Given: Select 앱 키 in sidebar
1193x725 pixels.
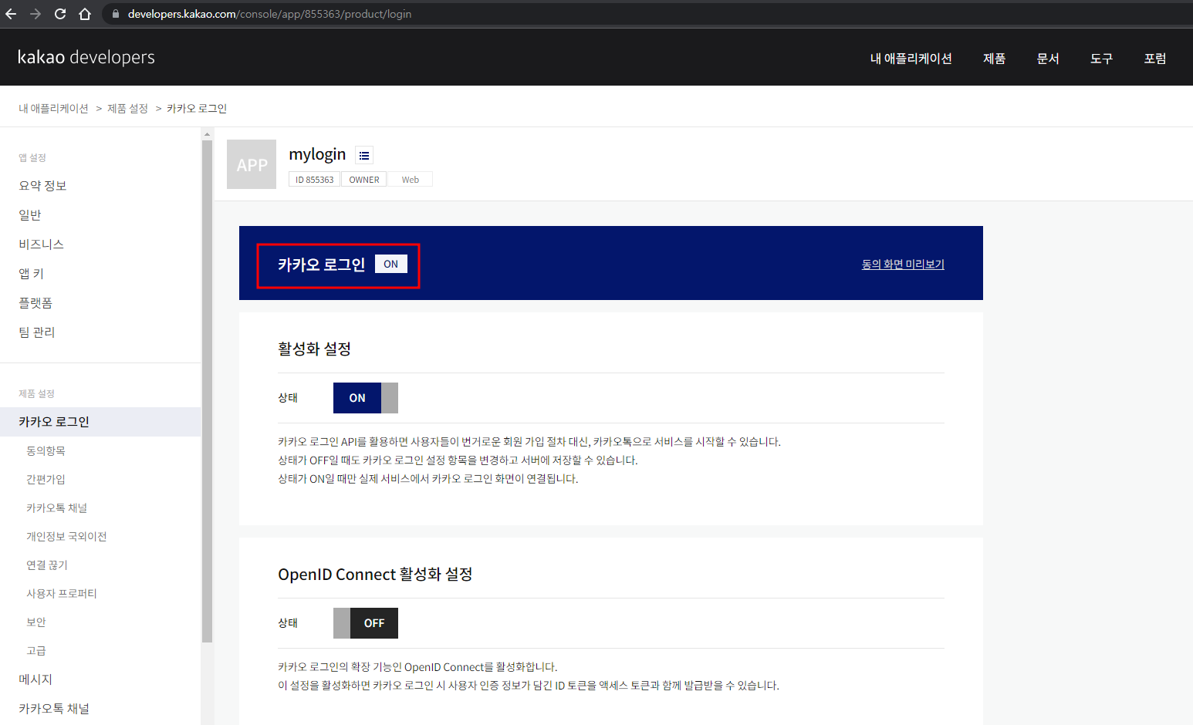Looking at the screenshot, I should click(x=31, y=274).
